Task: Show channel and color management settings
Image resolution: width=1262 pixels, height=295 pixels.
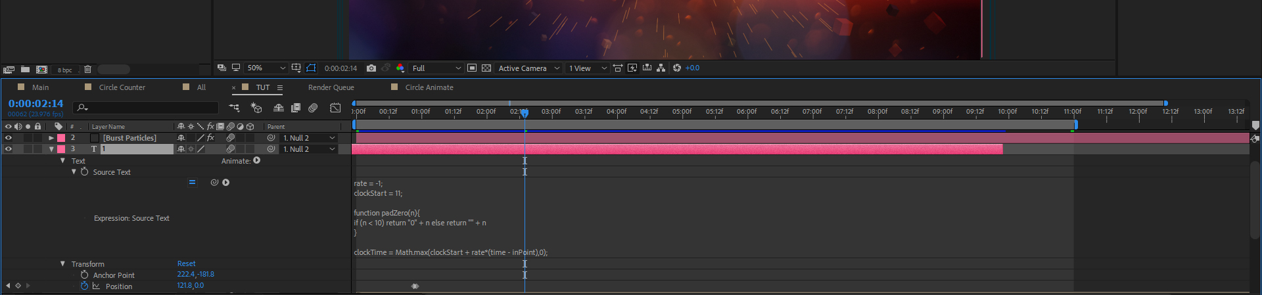Action: point(400,68)
